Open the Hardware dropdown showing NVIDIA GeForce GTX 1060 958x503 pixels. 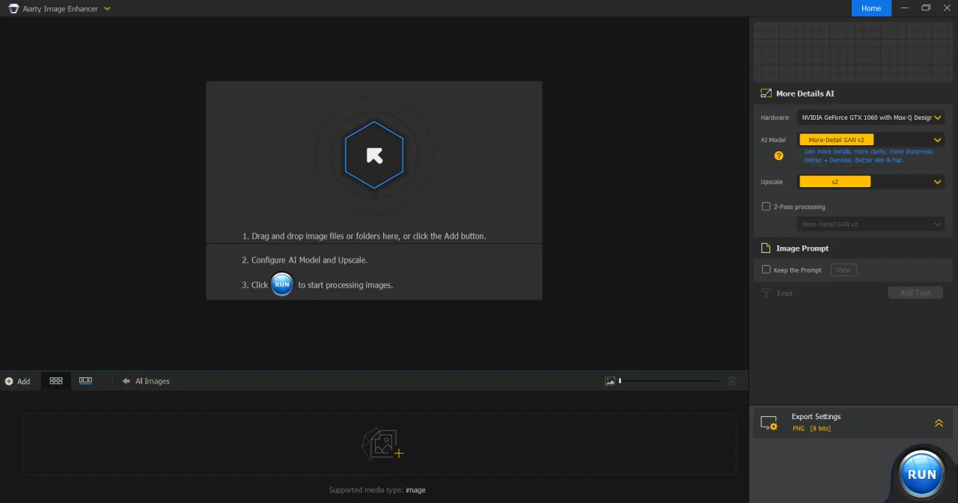pos(870,118)
